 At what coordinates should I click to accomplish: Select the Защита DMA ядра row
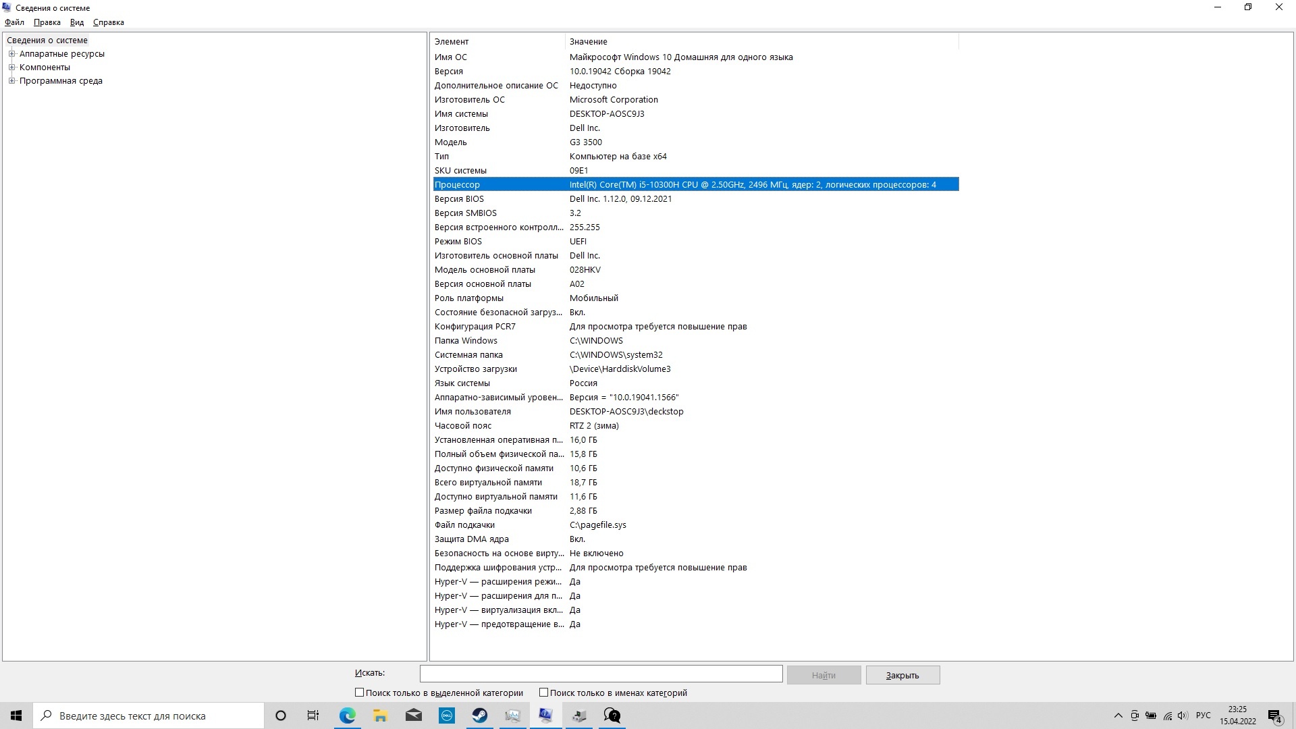coord(695,539)
